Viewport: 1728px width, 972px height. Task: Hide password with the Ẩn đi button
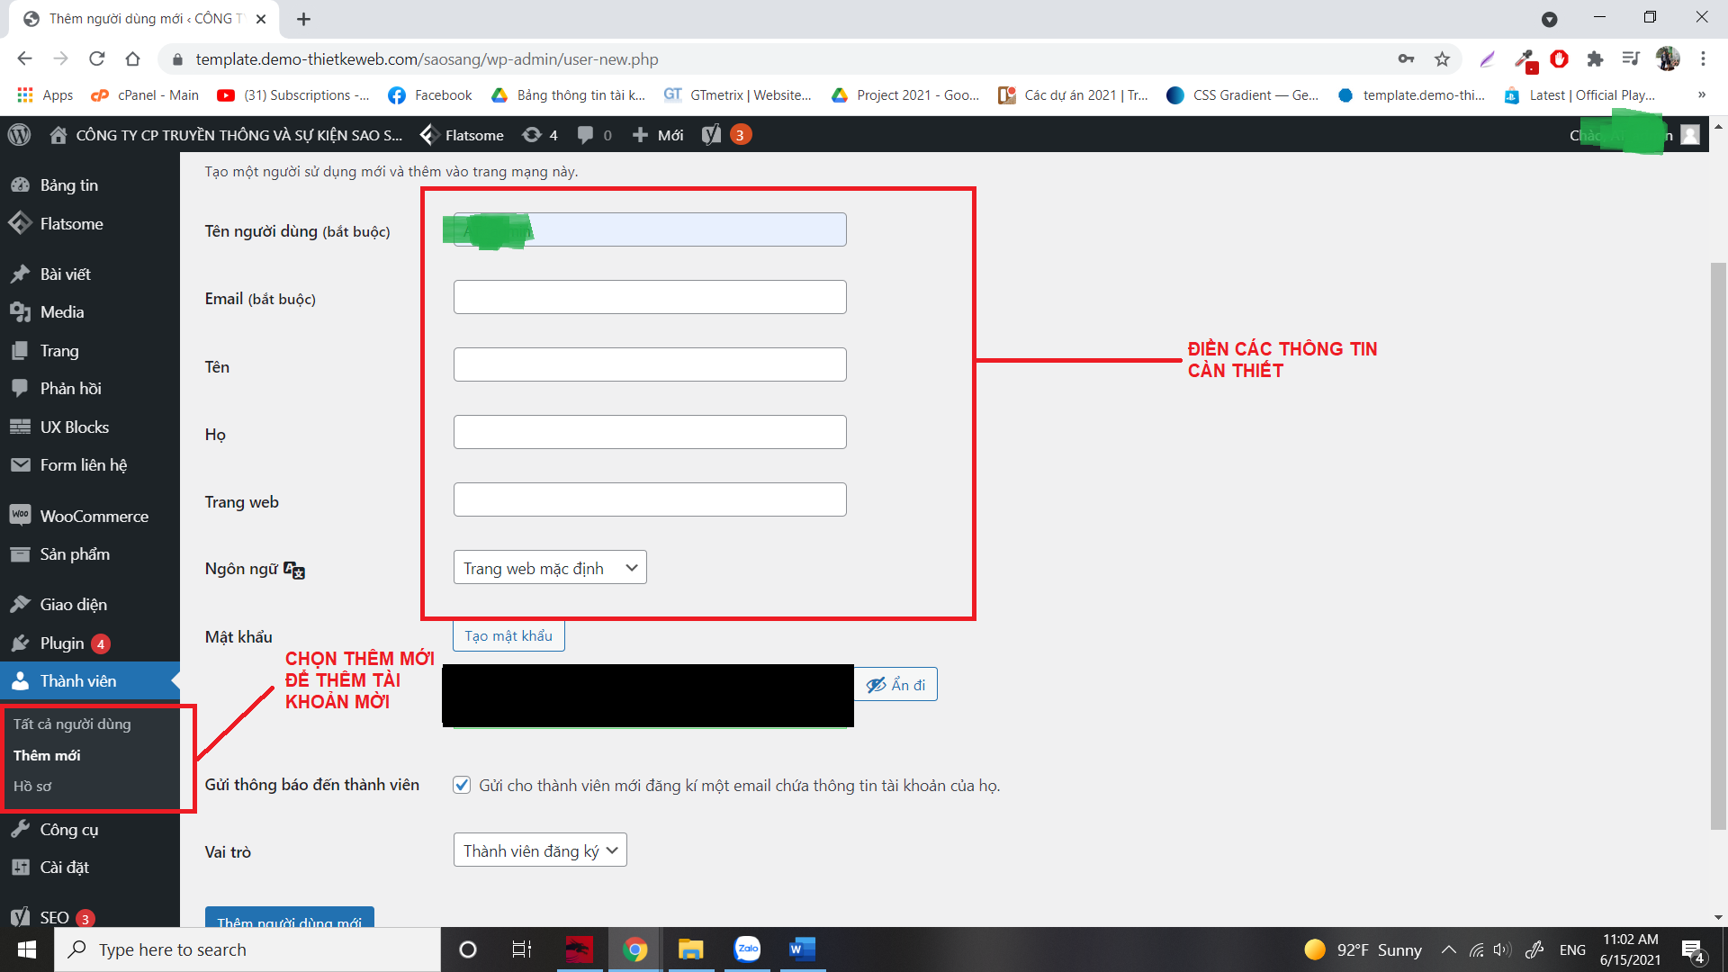click(895, 685)
